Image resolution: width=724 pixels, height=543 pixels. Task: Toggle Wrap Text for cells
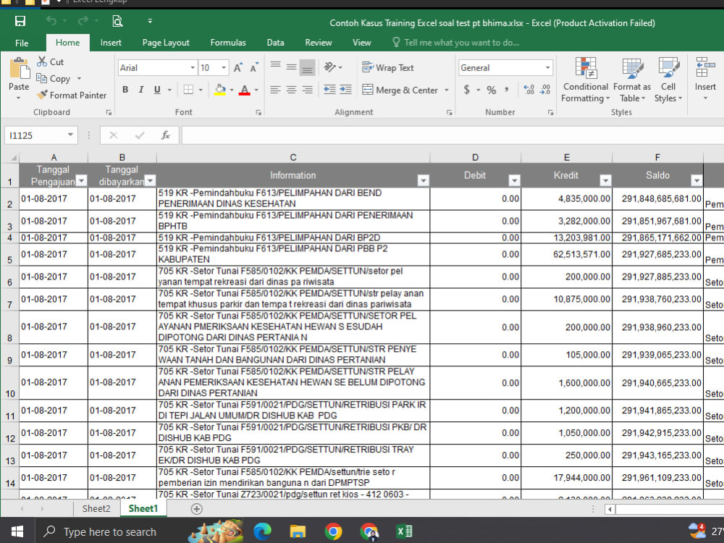(x=388, y=68)
